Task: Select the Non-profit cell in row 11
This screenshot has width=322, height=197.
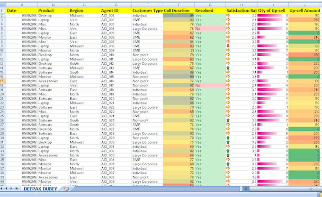Action: coord(147,55)
